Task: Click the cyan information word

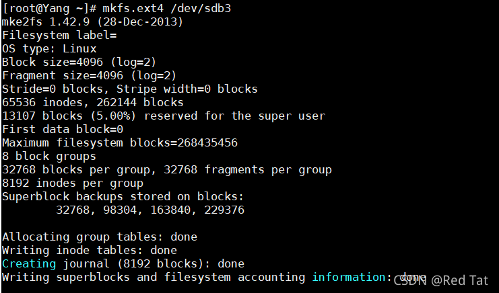Action: pos(348,277)
